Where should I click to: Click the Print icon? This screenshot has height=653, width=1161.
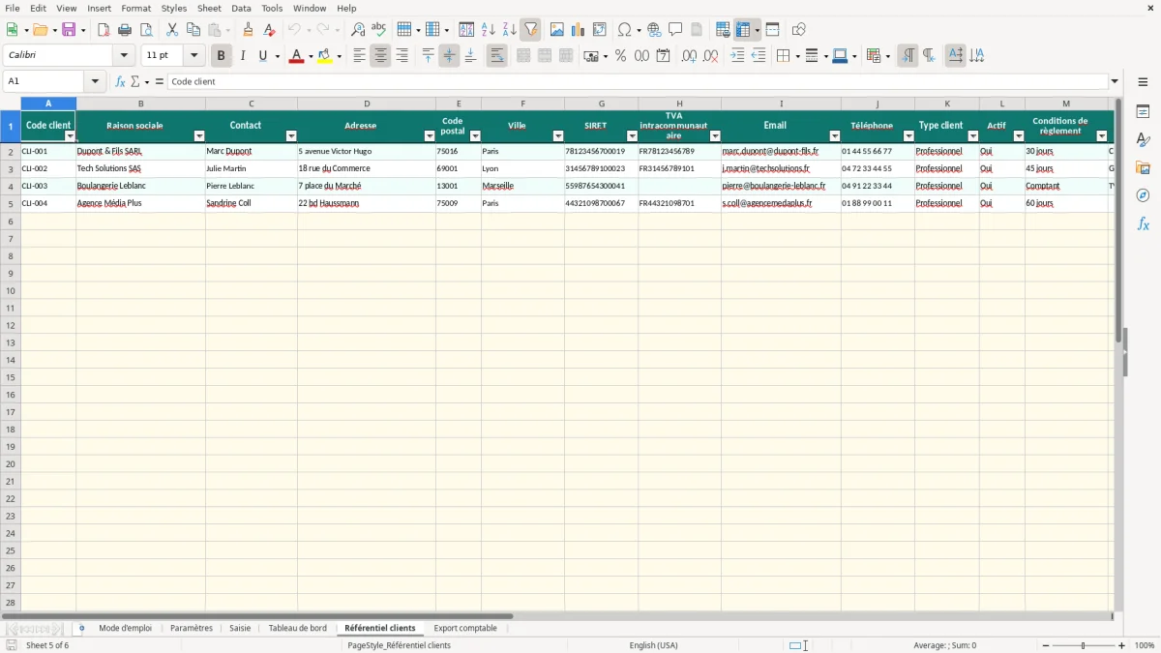pyautogui.click(x=125, y=30)
